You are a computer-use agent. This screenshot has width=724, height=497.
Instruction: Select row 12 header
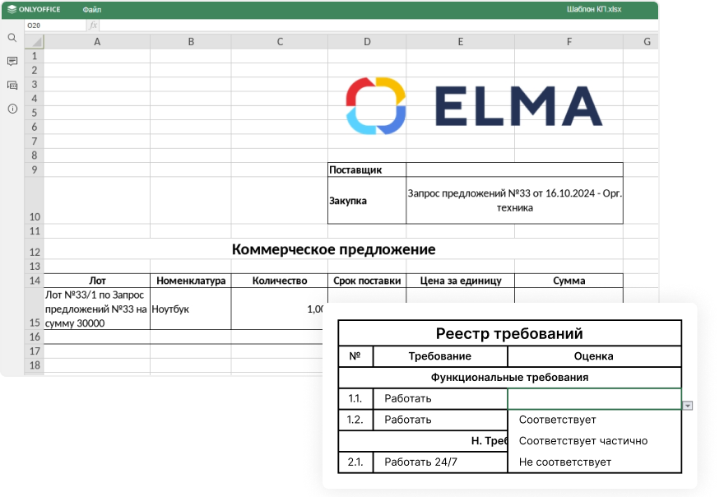pyautogui.click(x=35, y=248)
